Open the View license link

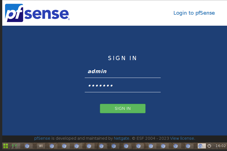point(182,138)
